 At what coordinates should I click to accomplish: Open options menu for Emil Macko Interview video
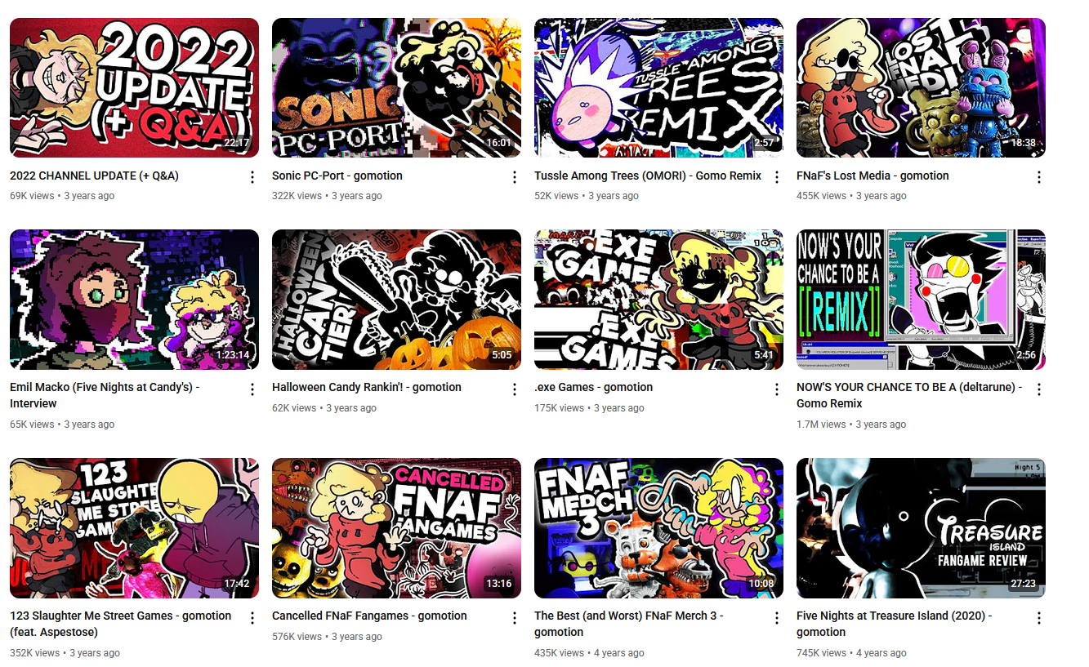(x=252, y=389)
